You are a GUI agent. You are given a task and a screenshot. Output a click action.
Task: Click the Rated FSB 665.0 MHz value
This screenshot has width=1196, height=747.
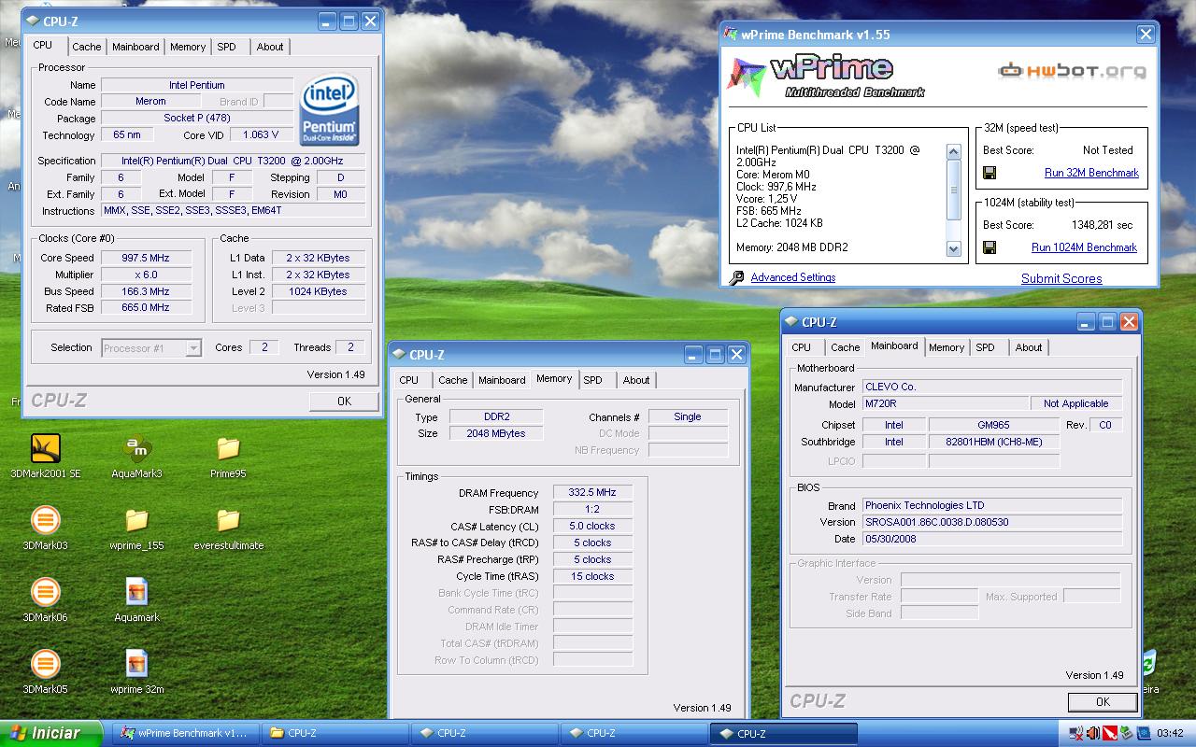pos(147,307)
